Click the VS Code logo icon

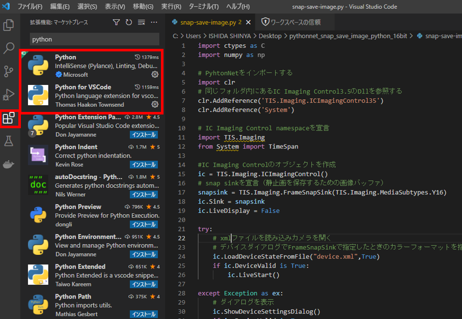(x=6, y=6)
